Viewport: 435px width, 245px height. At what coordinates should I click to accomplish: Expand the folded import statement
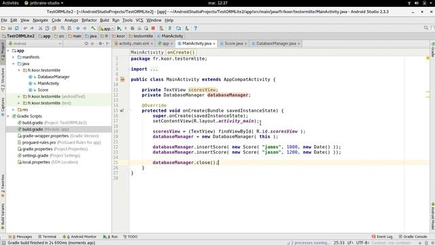click(x=154, y=69)
